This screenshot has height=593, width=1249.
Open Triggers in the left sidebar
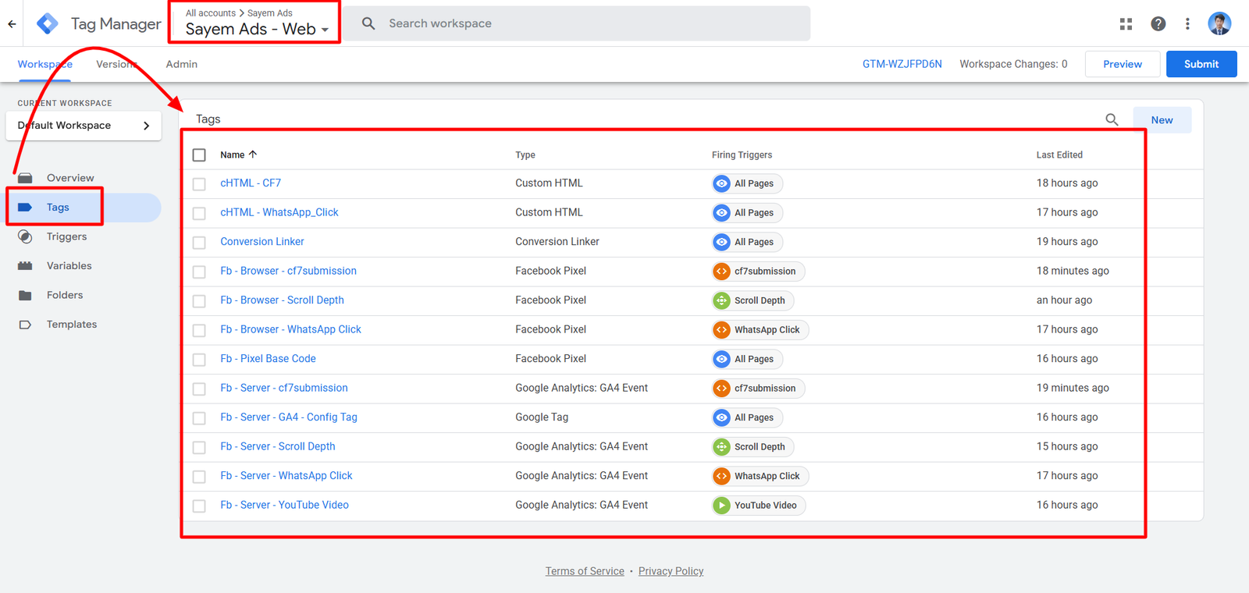(66, 236)
